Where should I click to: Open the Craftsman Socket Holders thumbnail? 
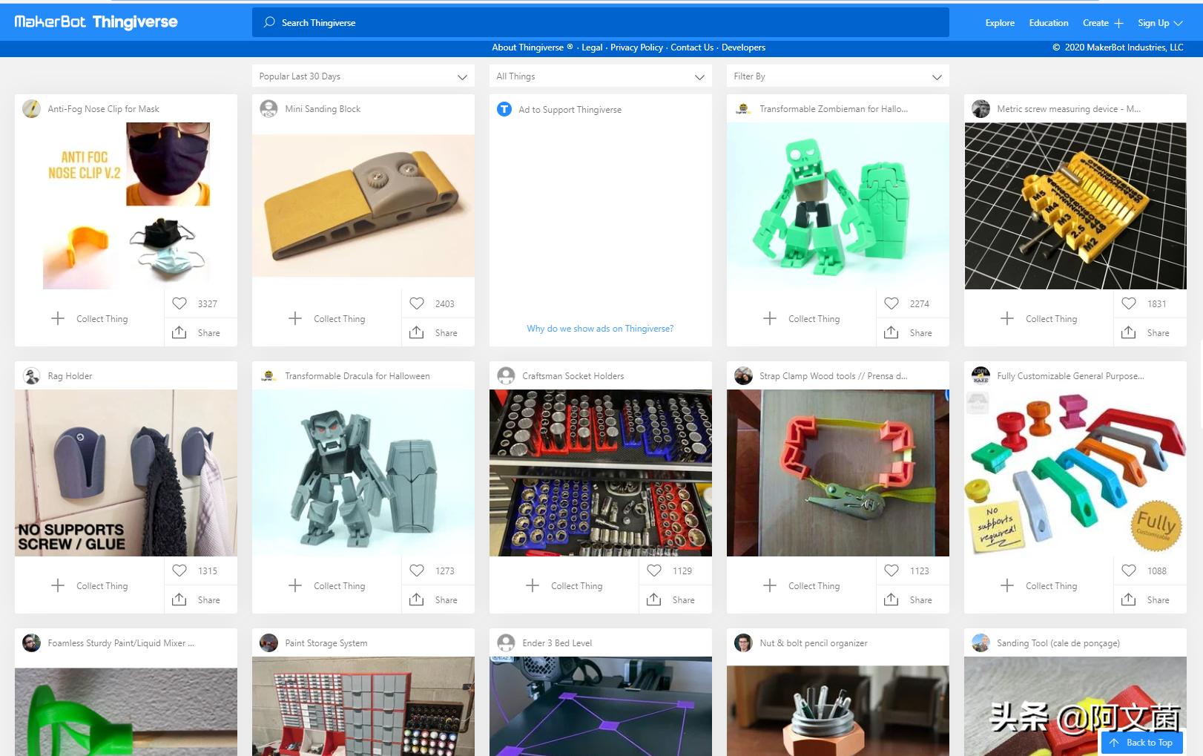[600, 473]
